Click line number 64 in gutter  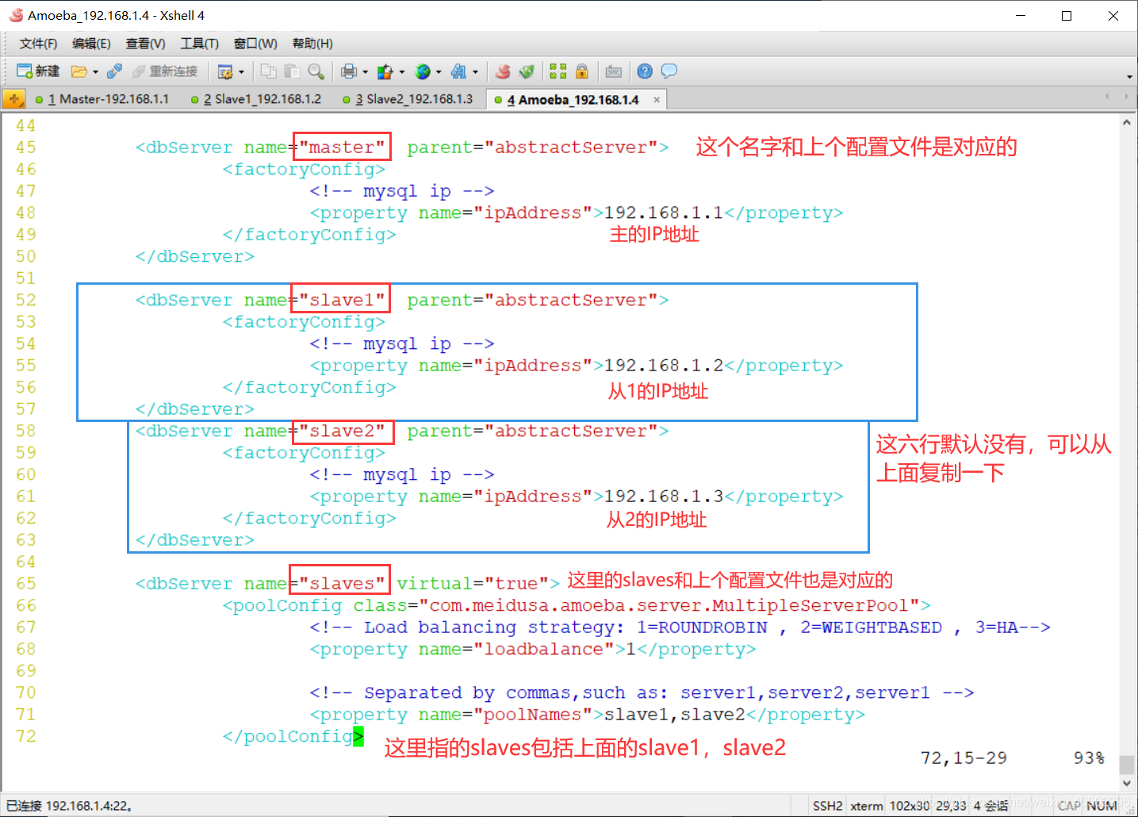click(x=25, y=562)
